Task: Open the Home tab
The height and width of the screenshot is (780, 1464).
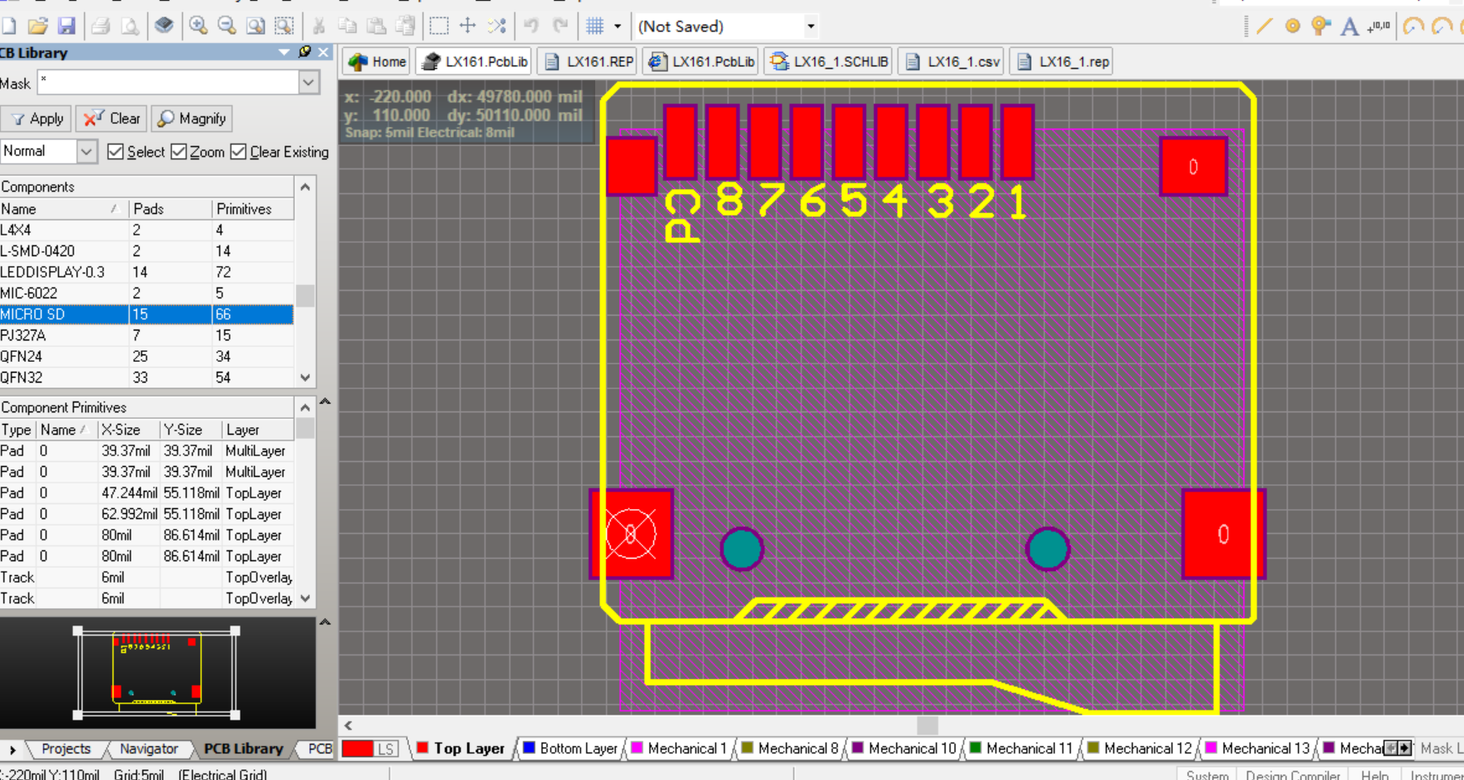Action: click(378, 62)
